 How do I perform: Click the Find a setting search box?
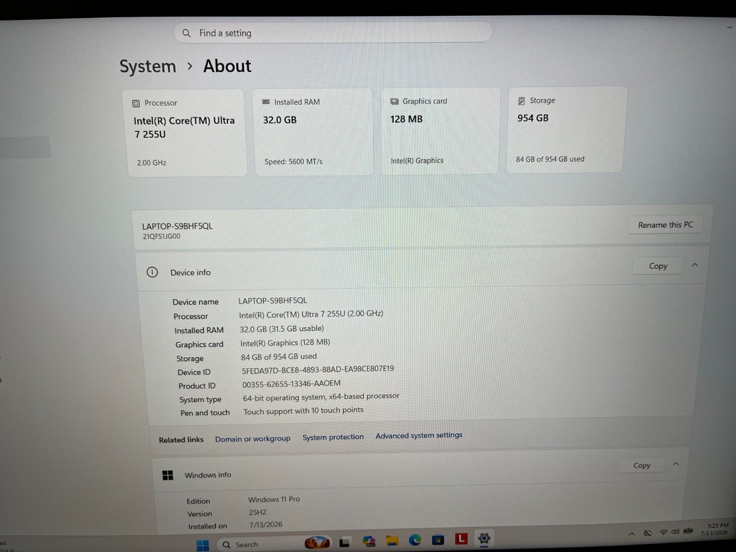(x=333, y=33)
